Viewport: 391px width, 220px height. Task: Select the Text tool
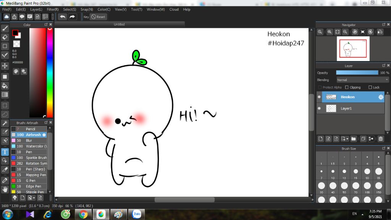point(5,152)
